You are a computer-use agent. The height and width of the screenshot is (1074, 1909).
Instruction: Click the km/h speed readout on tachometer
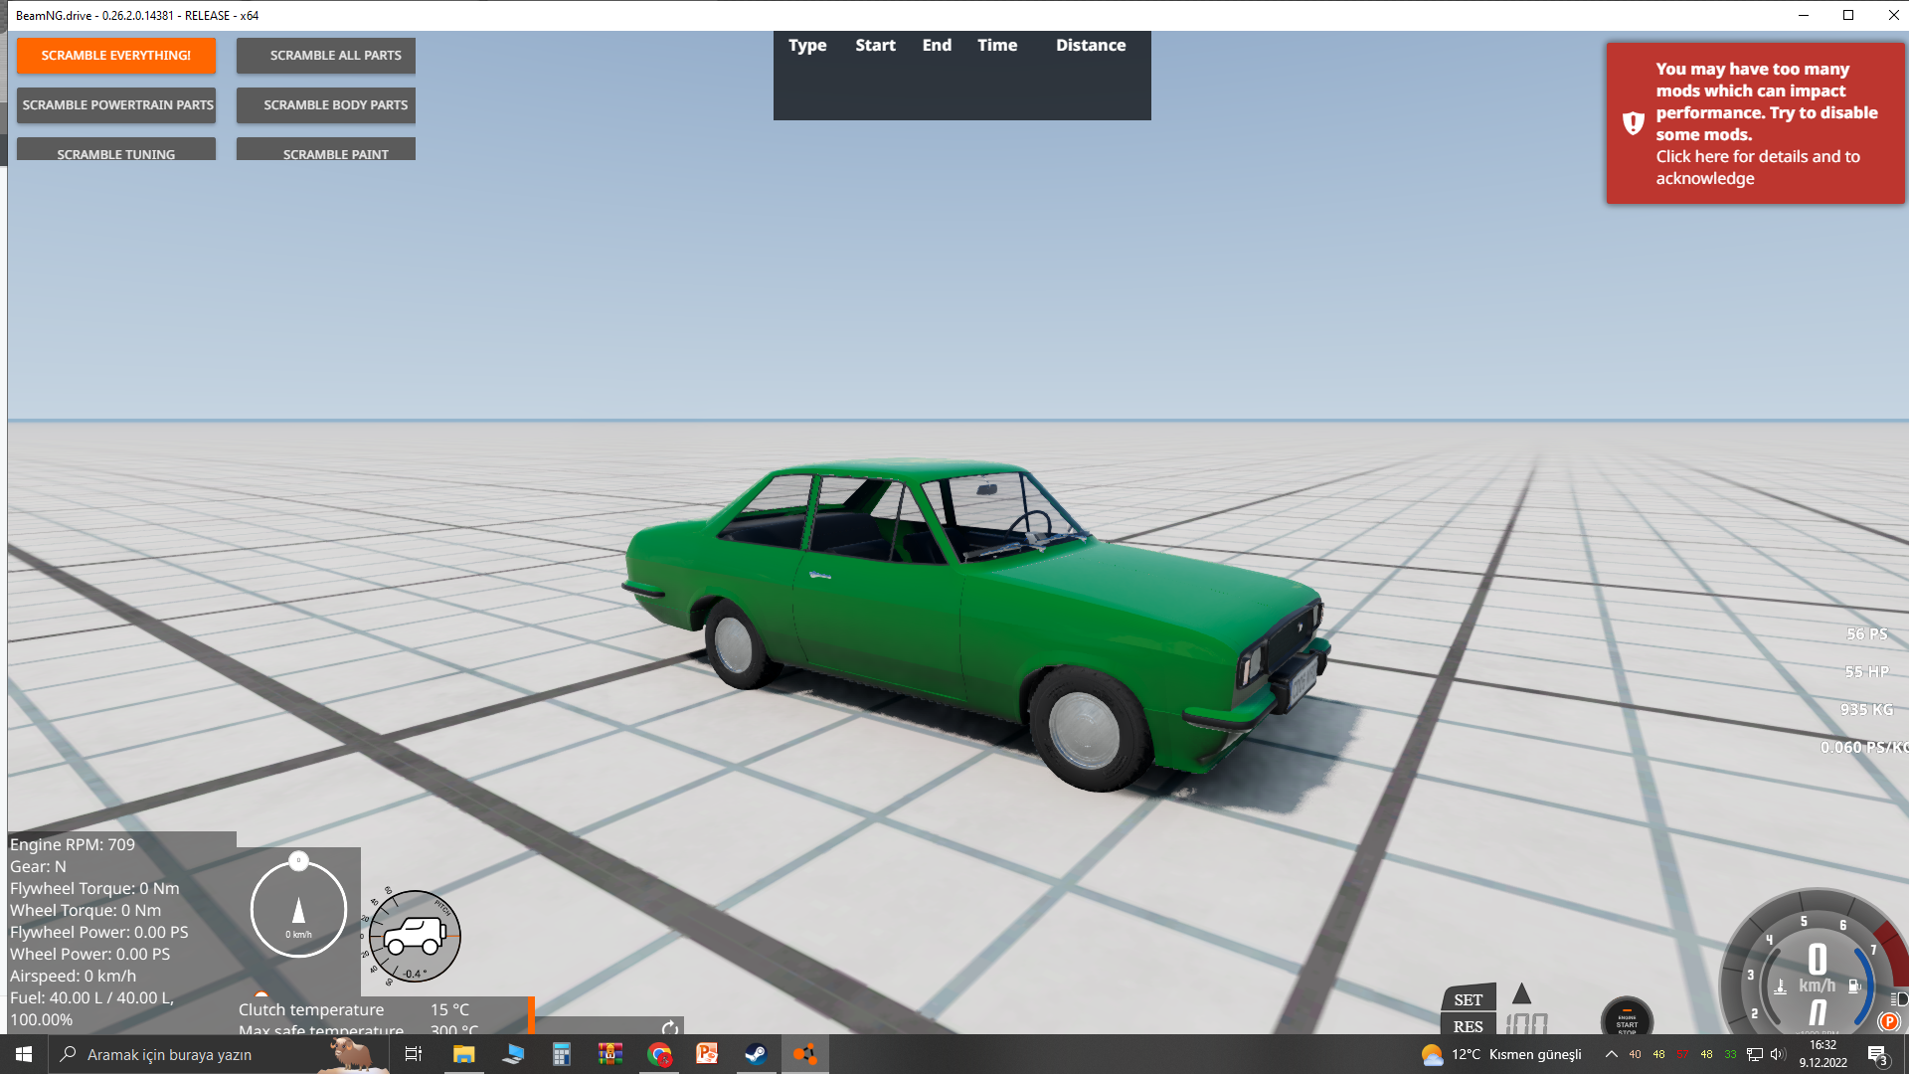1817,969
